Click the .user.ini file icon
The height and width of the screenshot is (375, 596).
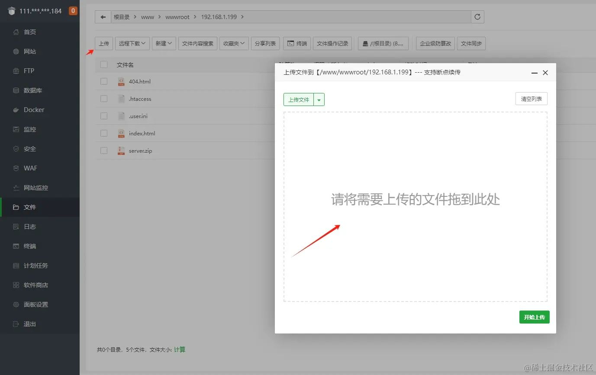(121, 116)
